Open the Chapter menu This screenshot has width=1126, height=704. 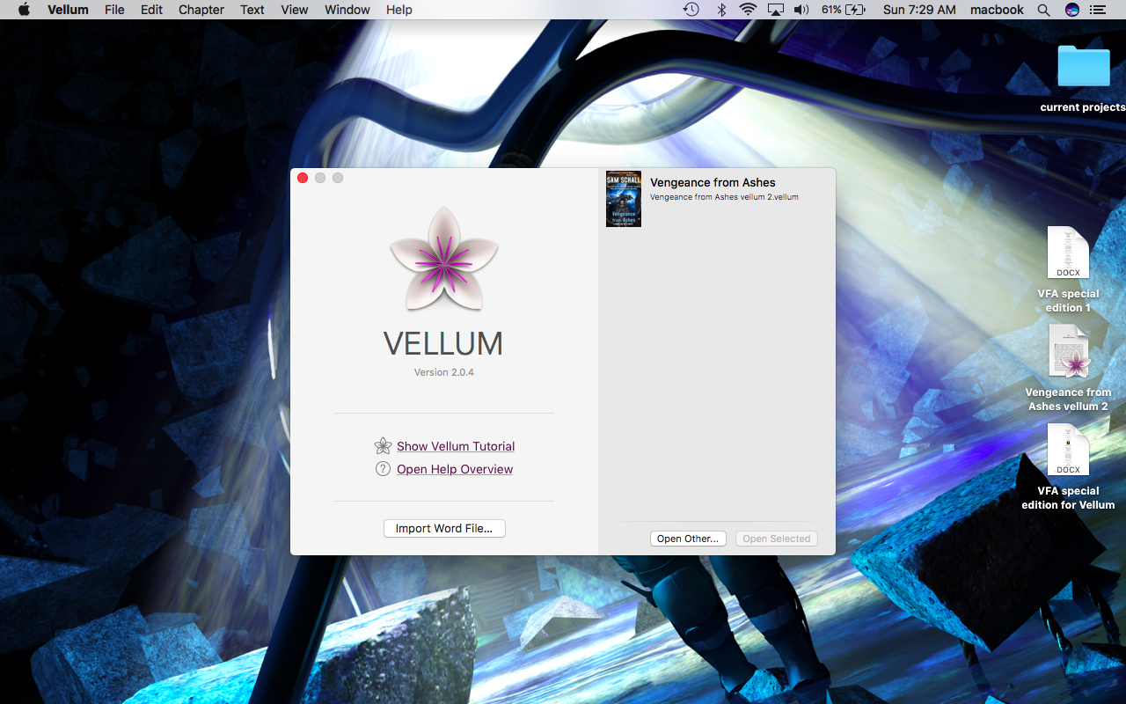tap(201, 10)
